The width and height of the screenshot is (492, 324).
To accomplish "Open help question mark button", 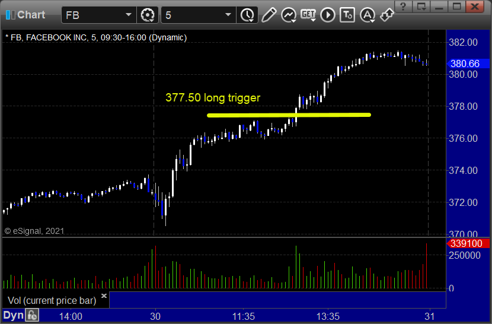I will coord(403,7).
